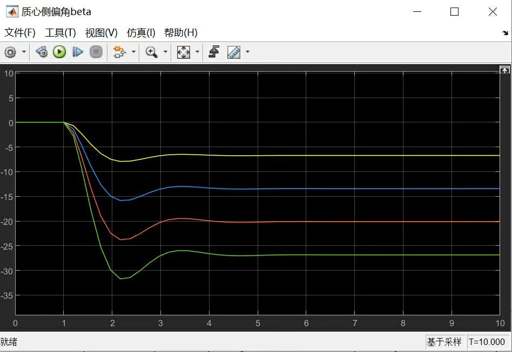
Task: Open the 帮助(H) menu
Action: click(181, 32)
